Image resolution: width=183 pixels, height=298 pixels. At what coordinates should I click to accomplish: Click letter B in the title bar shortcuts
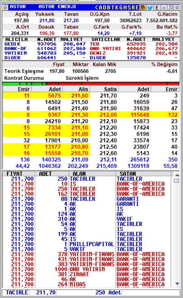point(109,8)
